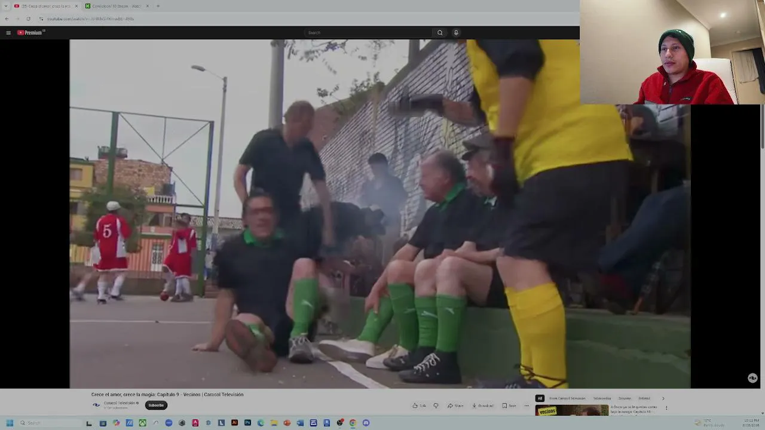Screen dimensions: 765x430
Task: Open Discord from taskbar
Action: click(x=366, y=423)
